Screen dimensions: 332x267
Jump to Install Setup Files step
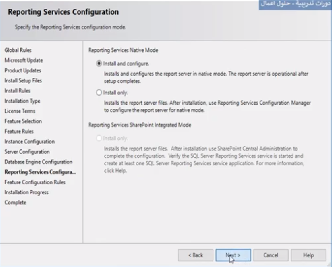(x=23, y=81)
